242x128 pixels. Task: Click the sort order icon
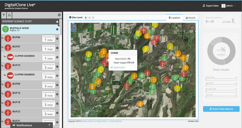point(9,15)
